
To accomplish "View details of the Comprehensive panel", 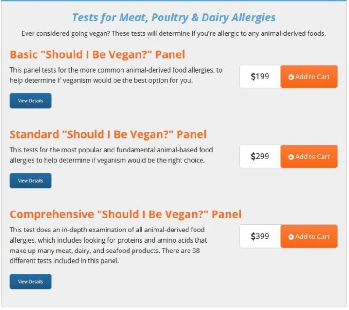I will point(30,281).
